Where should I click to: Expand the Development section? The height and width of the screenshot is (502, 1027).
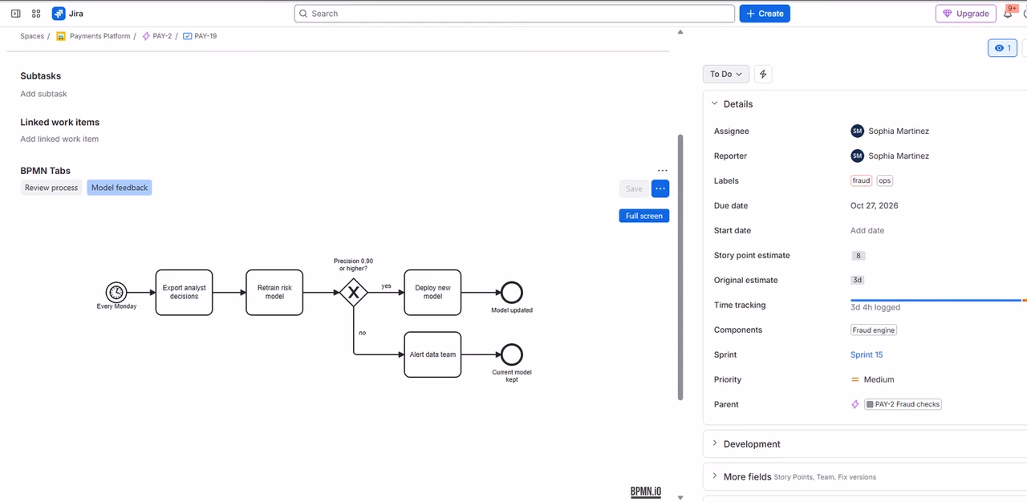tap(715, 443)
